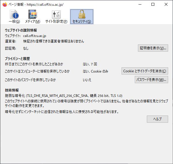The width and height of the screenshot is (173, 164).
Task: Click the 昨日までにこのサイトを表示したことがあるか label
Action: pyautogui.click(x=34, y=64)
